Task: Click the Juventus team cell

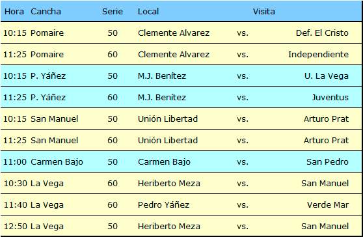Action: point(330,97)
